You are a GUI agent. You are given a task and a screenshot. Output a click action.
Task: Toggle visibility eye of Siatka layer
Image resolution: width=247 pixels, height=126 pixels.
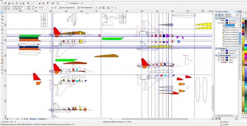221,62
